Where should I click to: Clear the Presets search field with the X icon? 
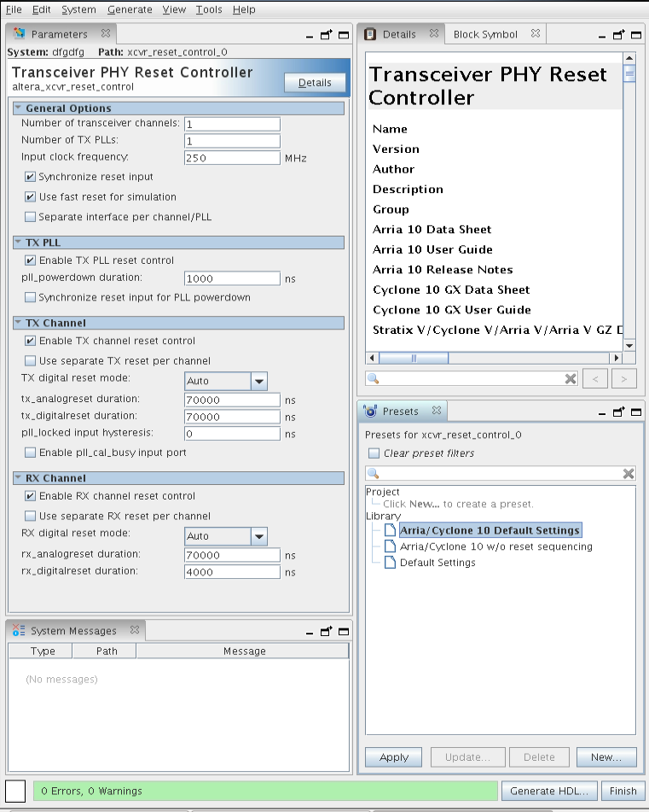pos(629,473)
